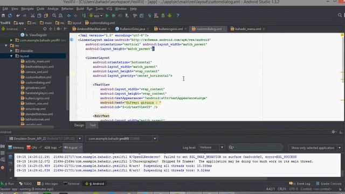The image size is (345, 194).
Task: Open the Android Device Monitor icon
Action: tap(170, 16)
